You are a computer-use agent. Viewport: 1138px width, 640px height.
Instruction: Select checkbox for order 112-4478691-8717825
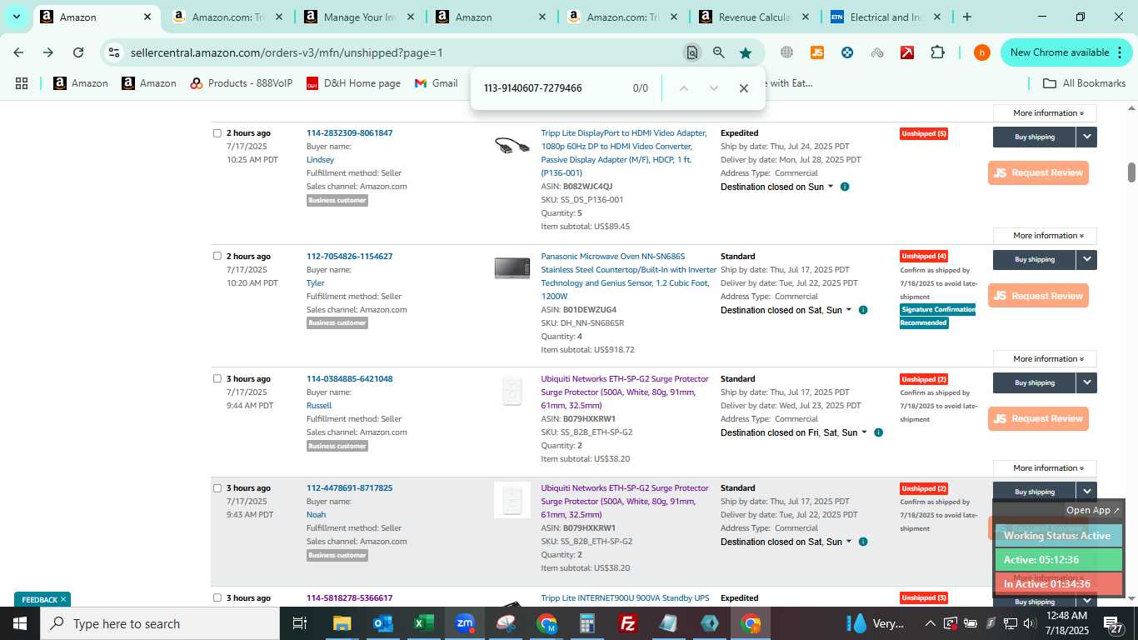tap(217, 488)
